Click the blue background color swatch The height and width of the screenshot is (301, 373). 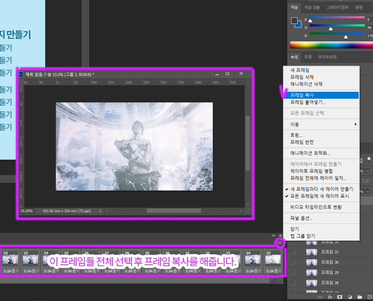click(x=299, y=25)
